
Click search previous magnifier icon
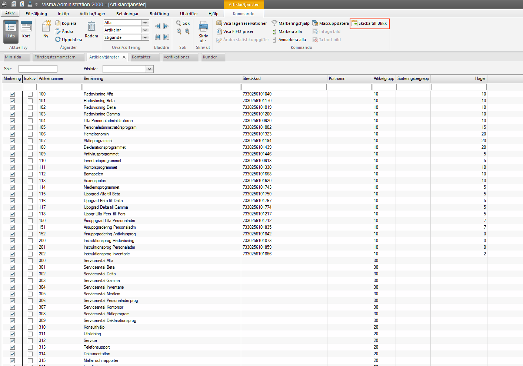click(x=179, y=31)
